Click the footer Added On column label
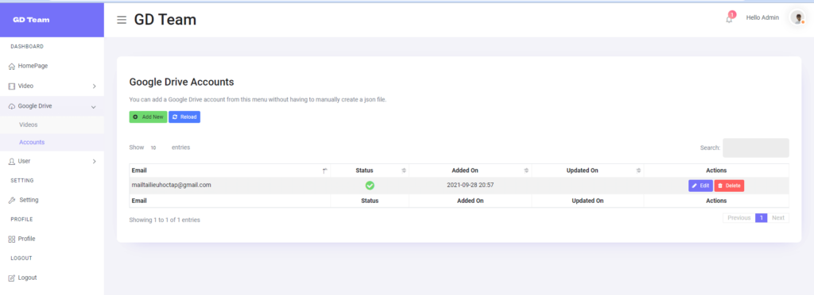Image resolution: width=814 pixels, height=295 pixels. coord(470,201)
